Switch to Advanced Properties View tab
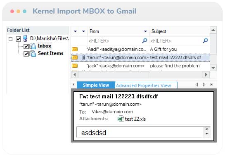 click(144, 86)
